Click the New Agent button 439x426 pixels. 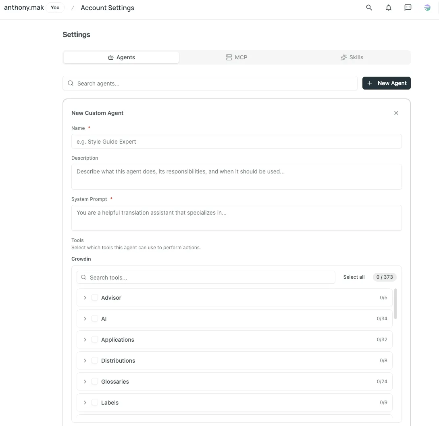tap(386, 83)
